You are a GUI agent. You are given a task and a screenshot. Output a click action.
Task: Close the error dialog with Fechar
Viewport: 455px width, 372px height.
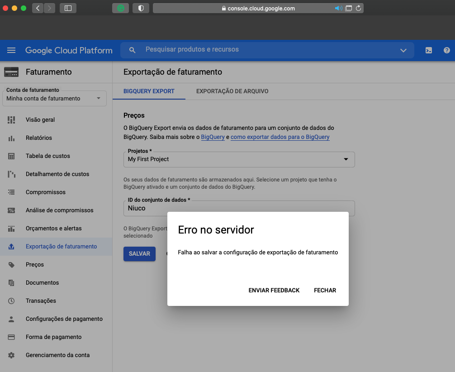tap(325, 291)
